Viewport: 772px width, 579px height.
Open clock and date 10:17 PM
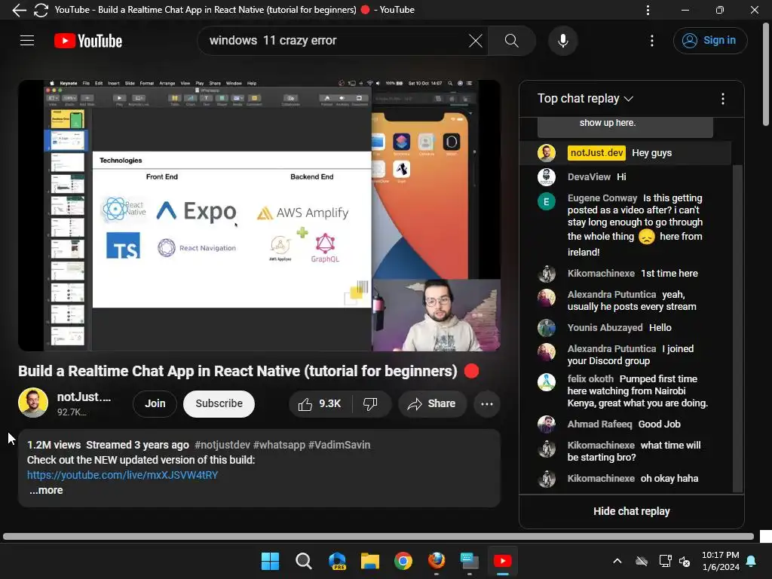720,561
